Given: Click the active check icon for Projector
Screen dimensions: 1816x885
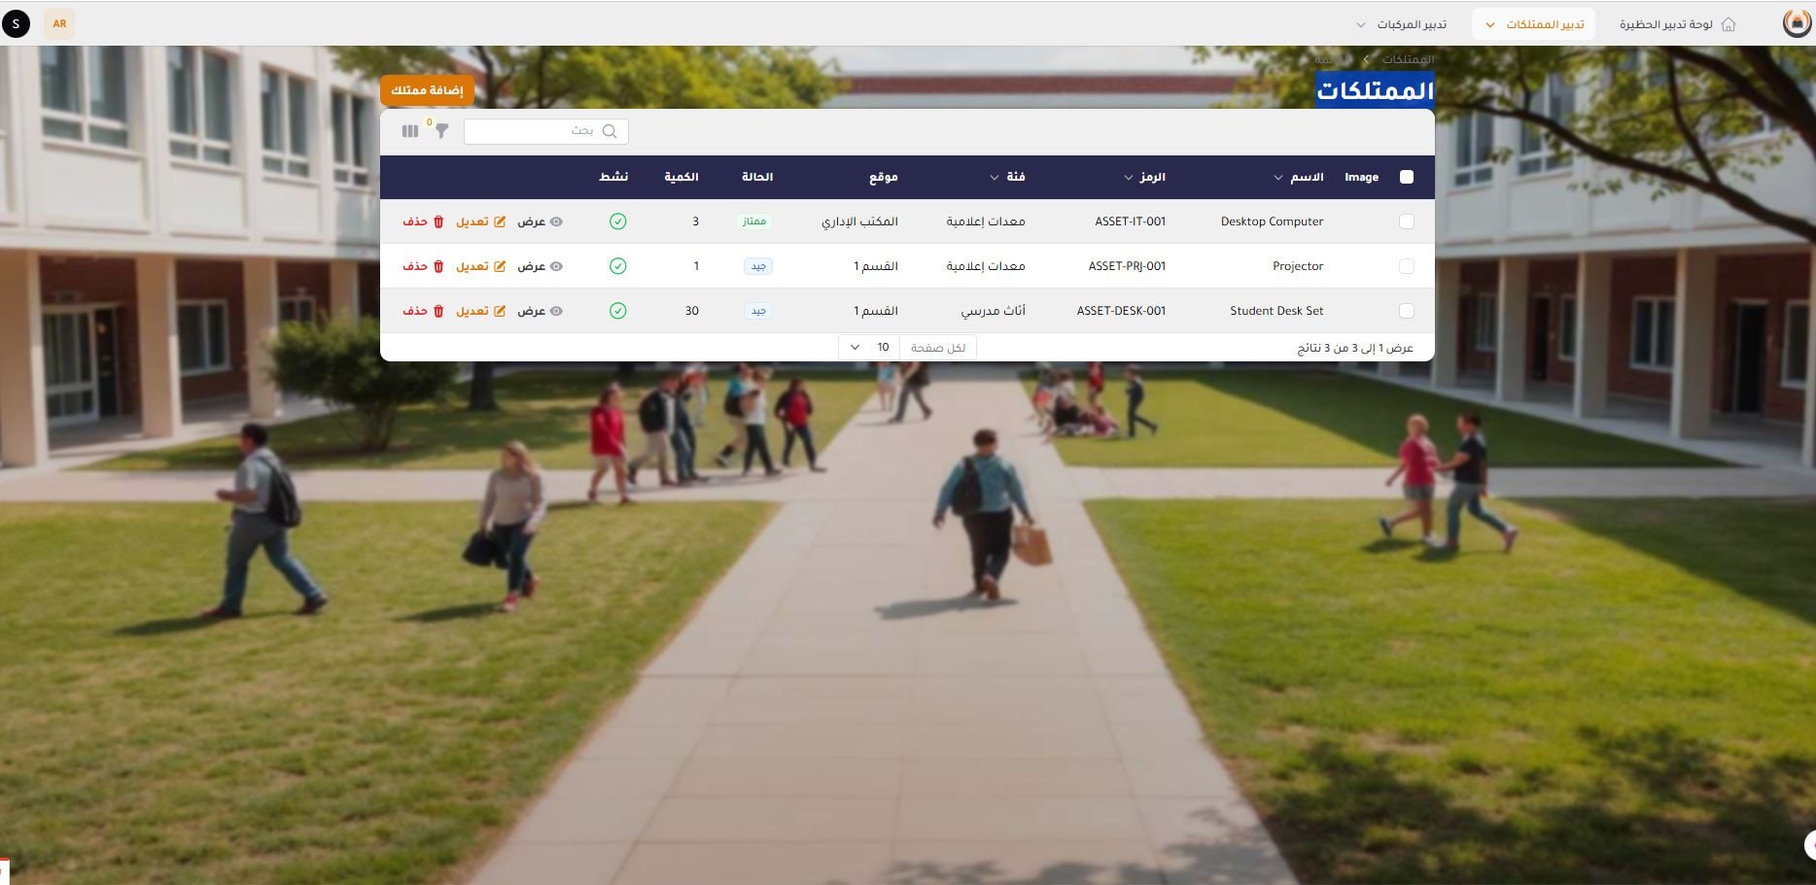Looking at the screenshot, I should click(618, 266).
